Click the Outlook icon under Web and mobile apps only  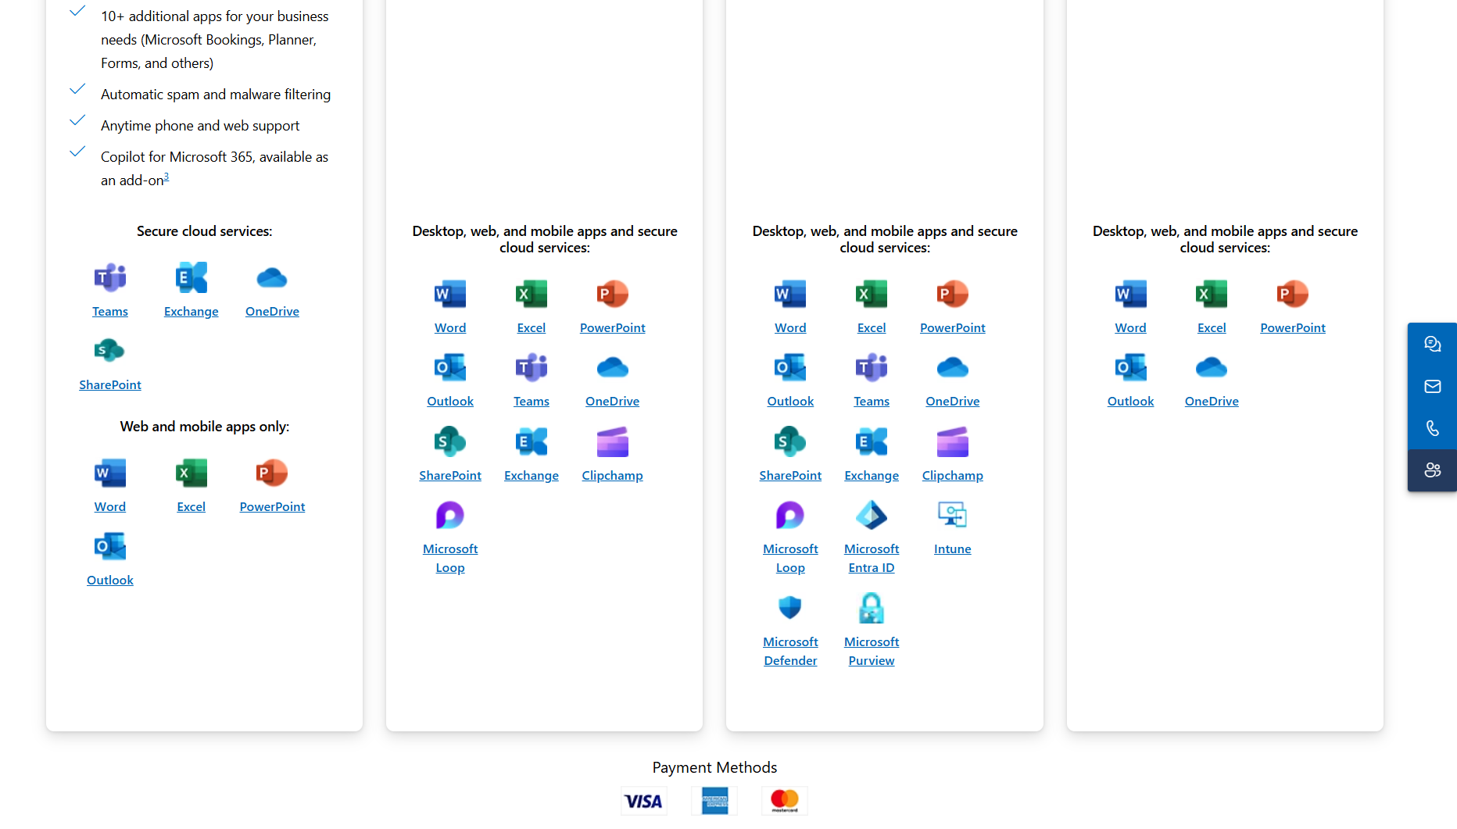pyautogui.click(x=110, y=547)
